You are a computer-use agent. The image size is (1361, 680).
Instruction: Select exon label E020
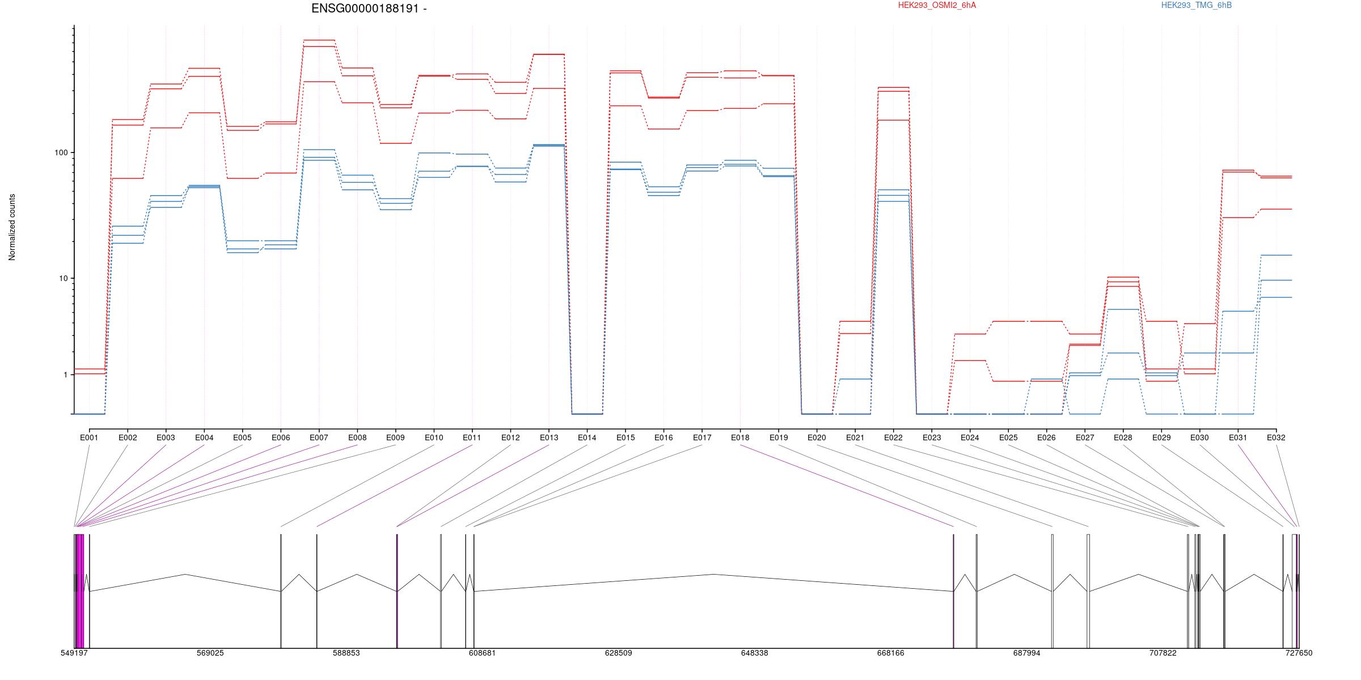click(817, 437)
